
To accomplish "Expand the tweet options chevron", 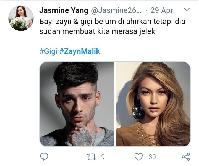I will tap(187, 10).
